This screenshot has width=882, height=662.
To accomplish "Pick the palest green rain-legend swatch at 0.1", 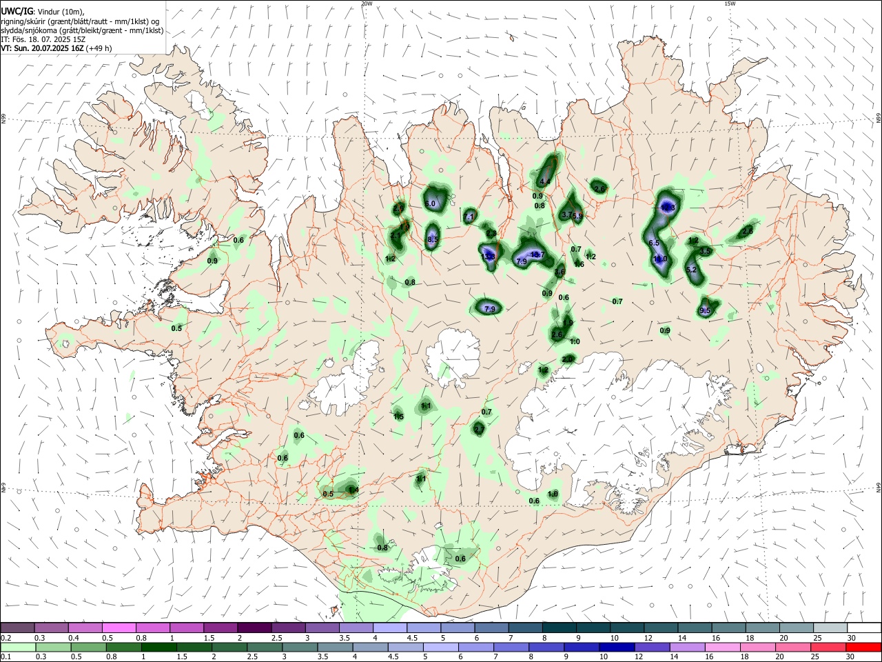I will pyautogui.click(x=17, y=648).
